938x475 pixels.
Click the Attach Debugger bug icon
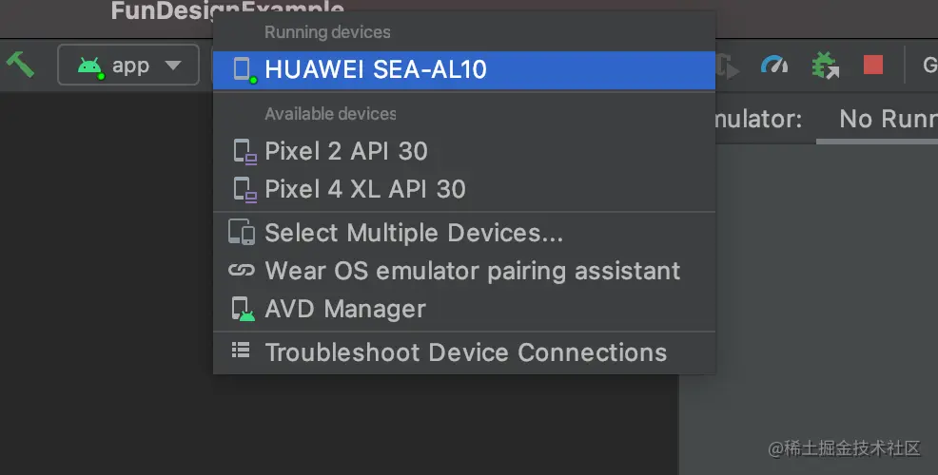pyautogui.click(x=826, y=65)
